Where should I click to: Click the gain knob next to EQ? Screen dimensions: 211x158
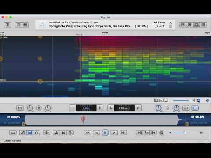coord(30,108)
